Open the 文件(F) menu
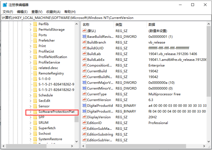This screenshot has height=150, width=212. click(x=8, y=12)
